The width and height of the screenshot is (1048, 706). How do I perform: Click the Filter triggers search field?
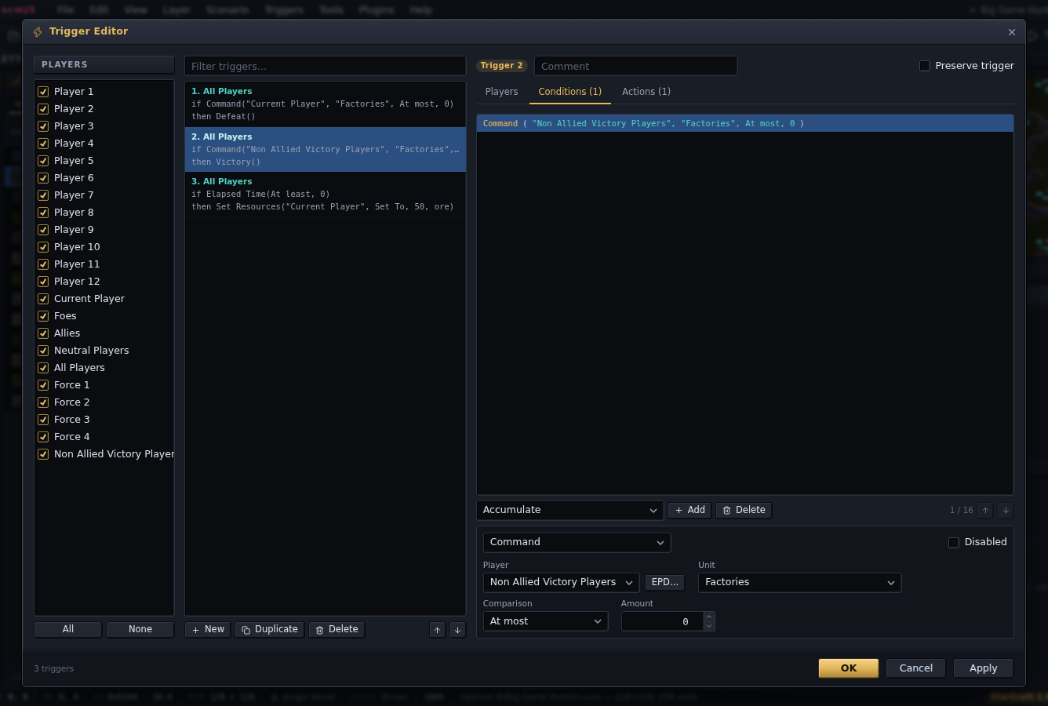pos(326,66)
